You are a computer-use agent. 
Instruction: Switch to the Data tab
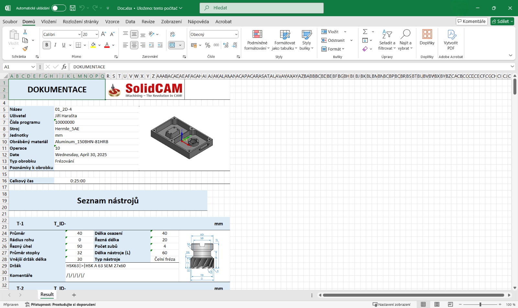pos(130,21)
